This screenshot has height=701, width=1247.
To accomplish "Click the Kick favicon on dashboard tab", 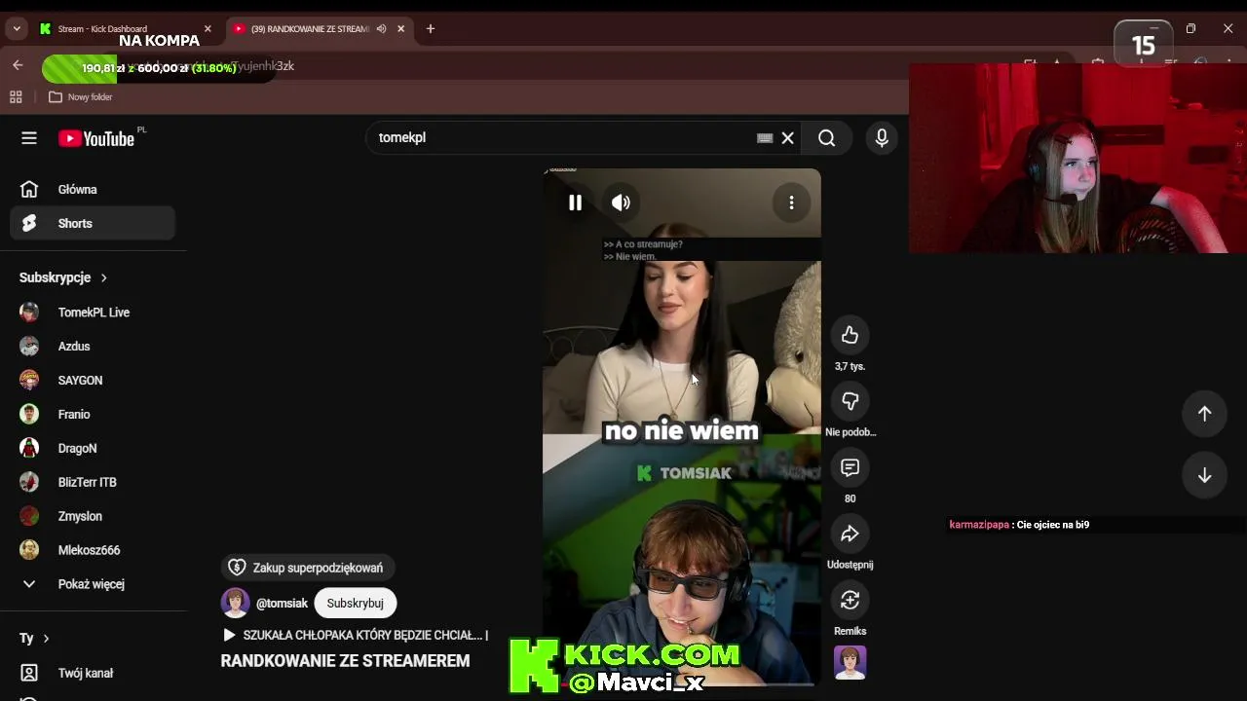I will click(x=45, y=29).
